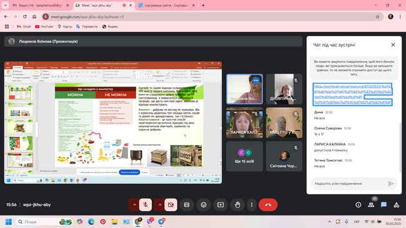Toggle captions with the closed captions icon
The height and width of the screenshot is (228, 406).
187,205
